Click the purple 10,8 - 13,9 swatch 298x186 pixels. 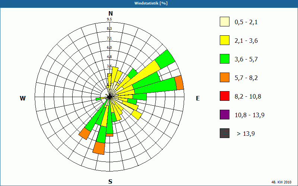click(x=225, y=115)
